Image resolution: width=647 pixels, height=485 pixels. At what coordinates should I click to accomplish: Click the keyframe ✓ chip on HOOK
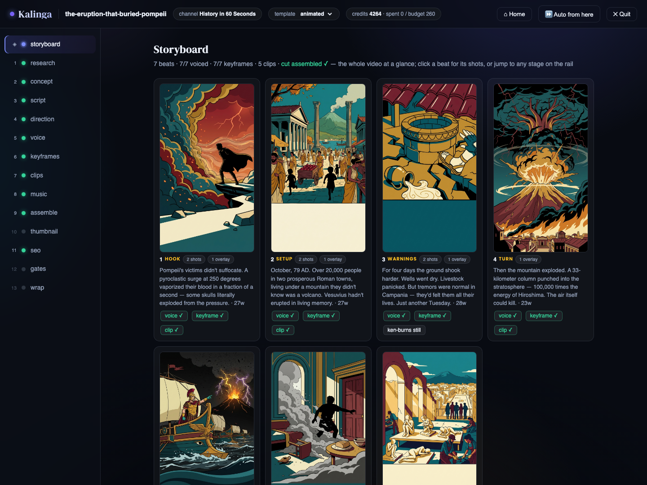[210, 316]
